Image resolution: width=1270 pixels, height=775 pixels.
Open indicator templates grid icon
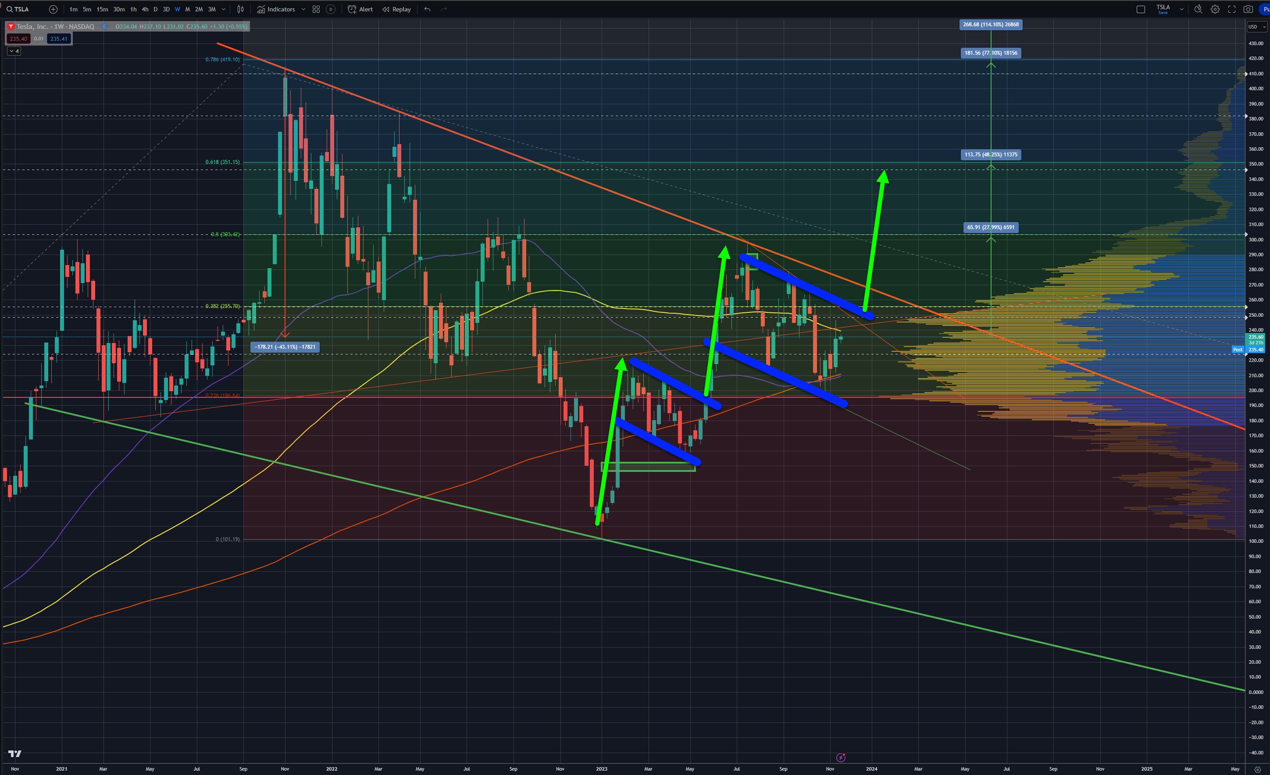click(x=316, y=9)
